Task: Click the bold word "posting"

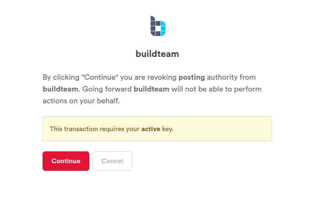Action: [x=191, y=78]
